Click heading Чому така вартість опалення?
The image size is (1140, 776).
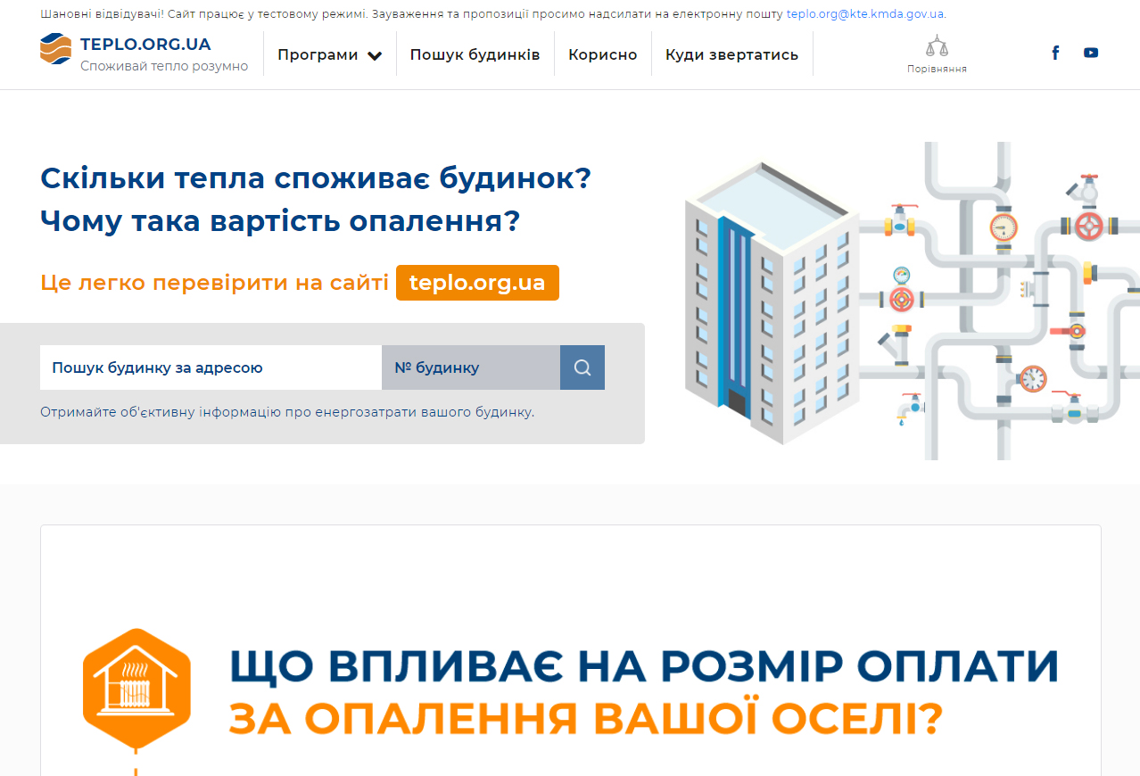pos(280,220)
